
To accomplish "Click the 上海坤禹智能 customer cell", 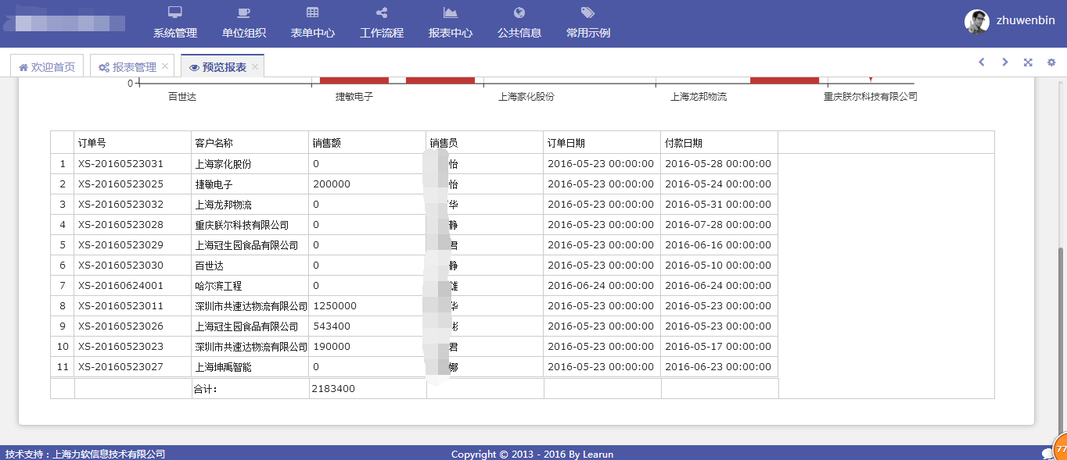I will tap(250, 367).
